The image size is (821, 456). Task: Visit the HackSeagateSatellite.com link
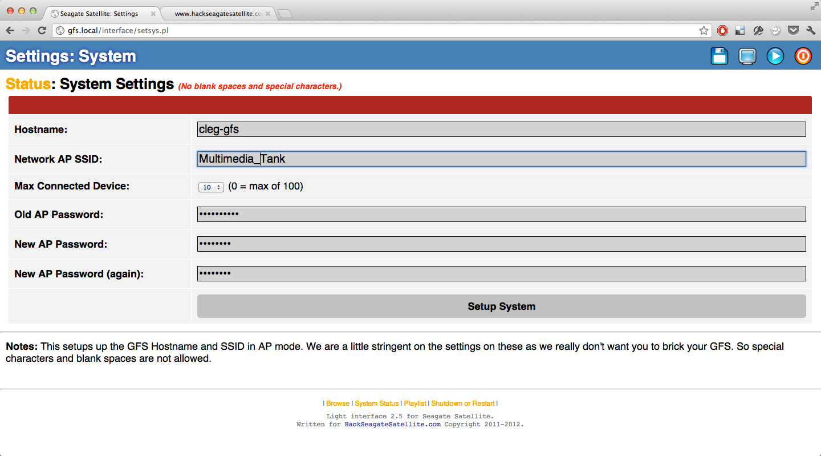pyautogui.click(x=392, y=424)
